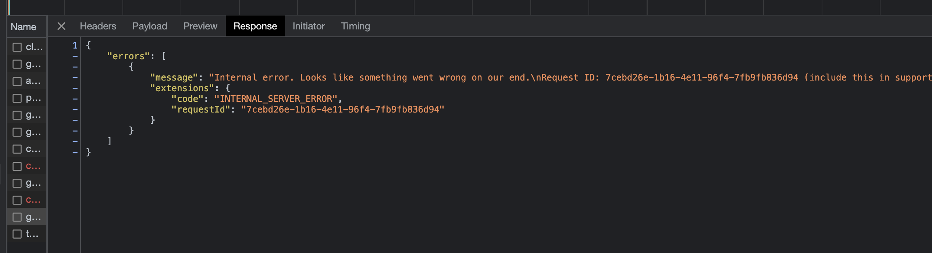Screen dimensions: 932x253
Task: Collapse the errors array fold marker
Action: (75, 56)
